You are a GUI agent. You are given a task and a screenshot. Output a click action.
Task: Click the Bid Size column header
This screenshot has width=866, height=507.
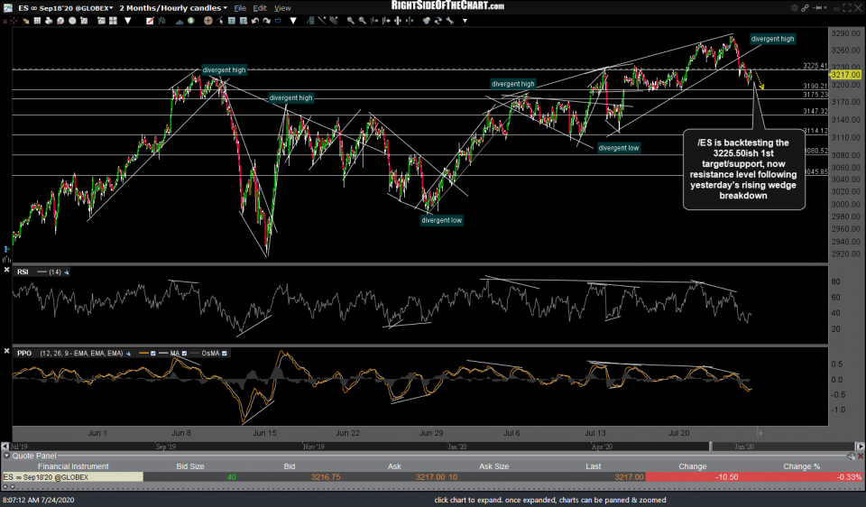point(190,466)
